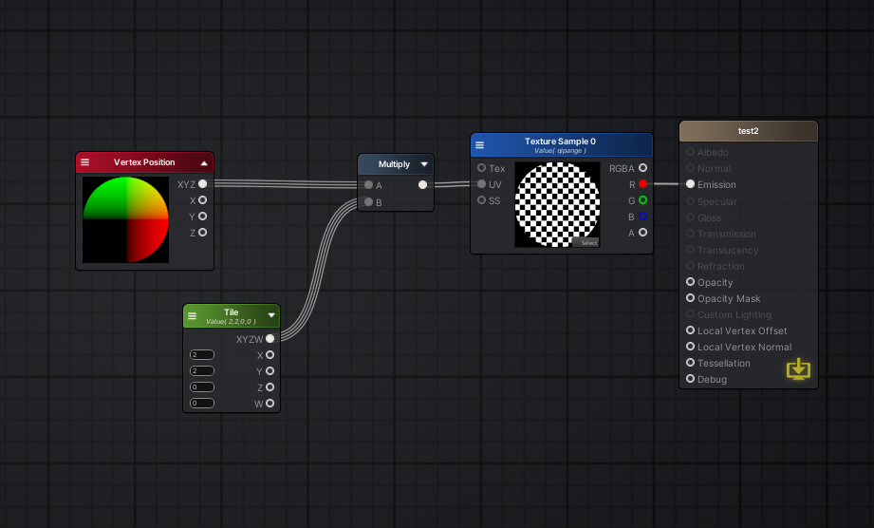Expand the Tile node preview arrow
This screenshot has width=874, height=528.
[x=271, y=316]
